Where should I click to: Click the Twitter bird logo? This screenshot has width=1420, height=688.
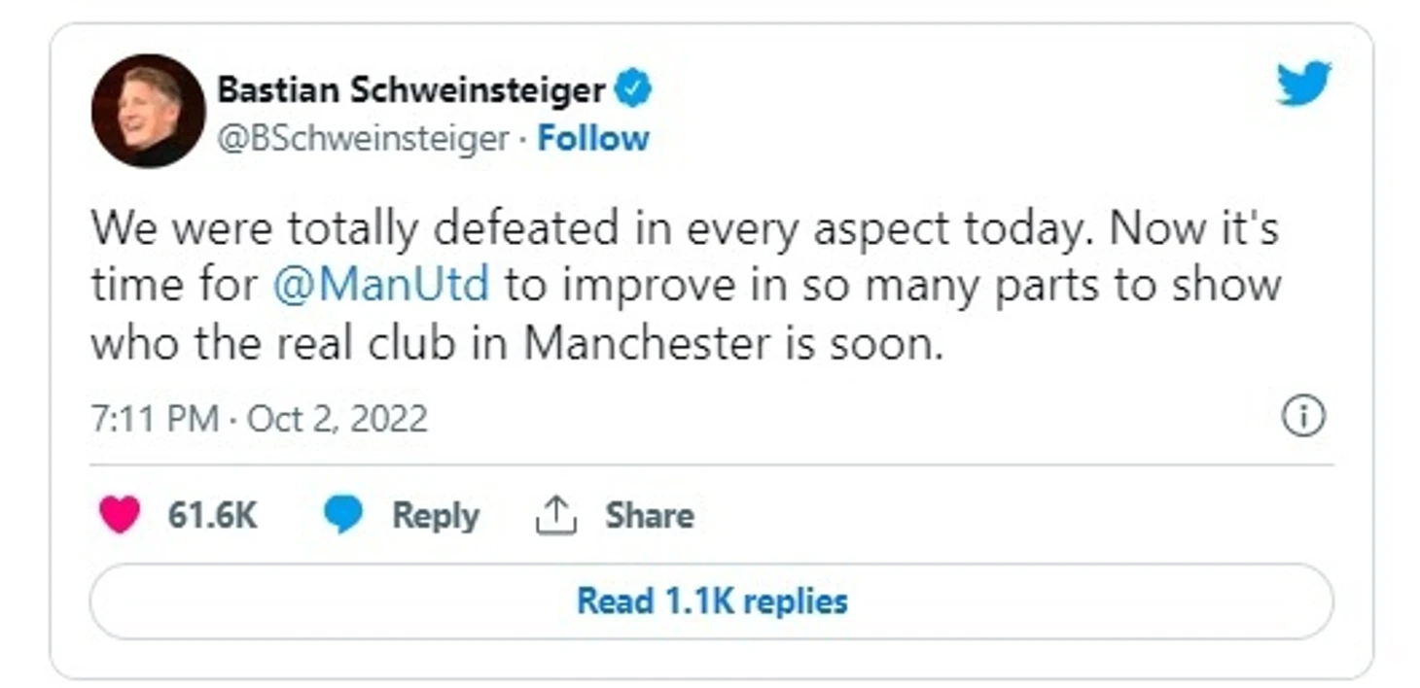tap(1303, 83)
